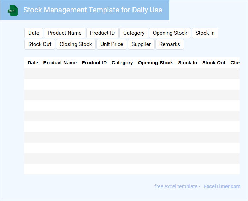Click the Remarks tag button
248x201 pixels.
coord(170,44)
